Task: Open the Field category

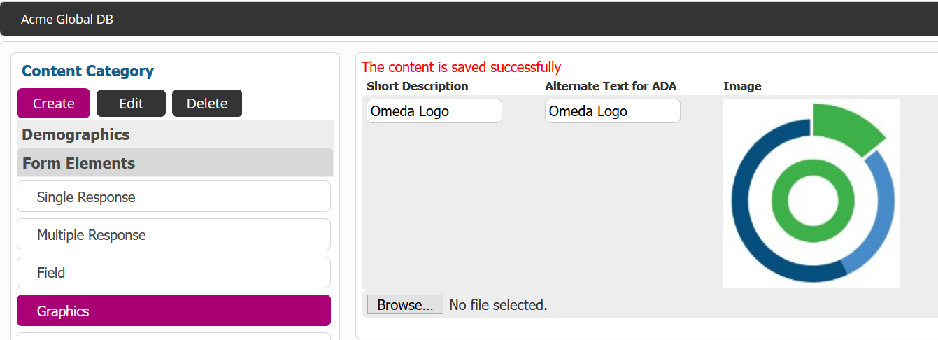Action: pos(173,273)
